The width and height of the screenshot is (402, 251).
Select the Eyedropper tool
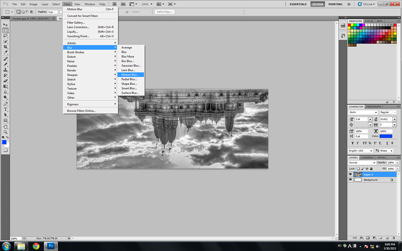pyautogui.click(x=6, y=53)
